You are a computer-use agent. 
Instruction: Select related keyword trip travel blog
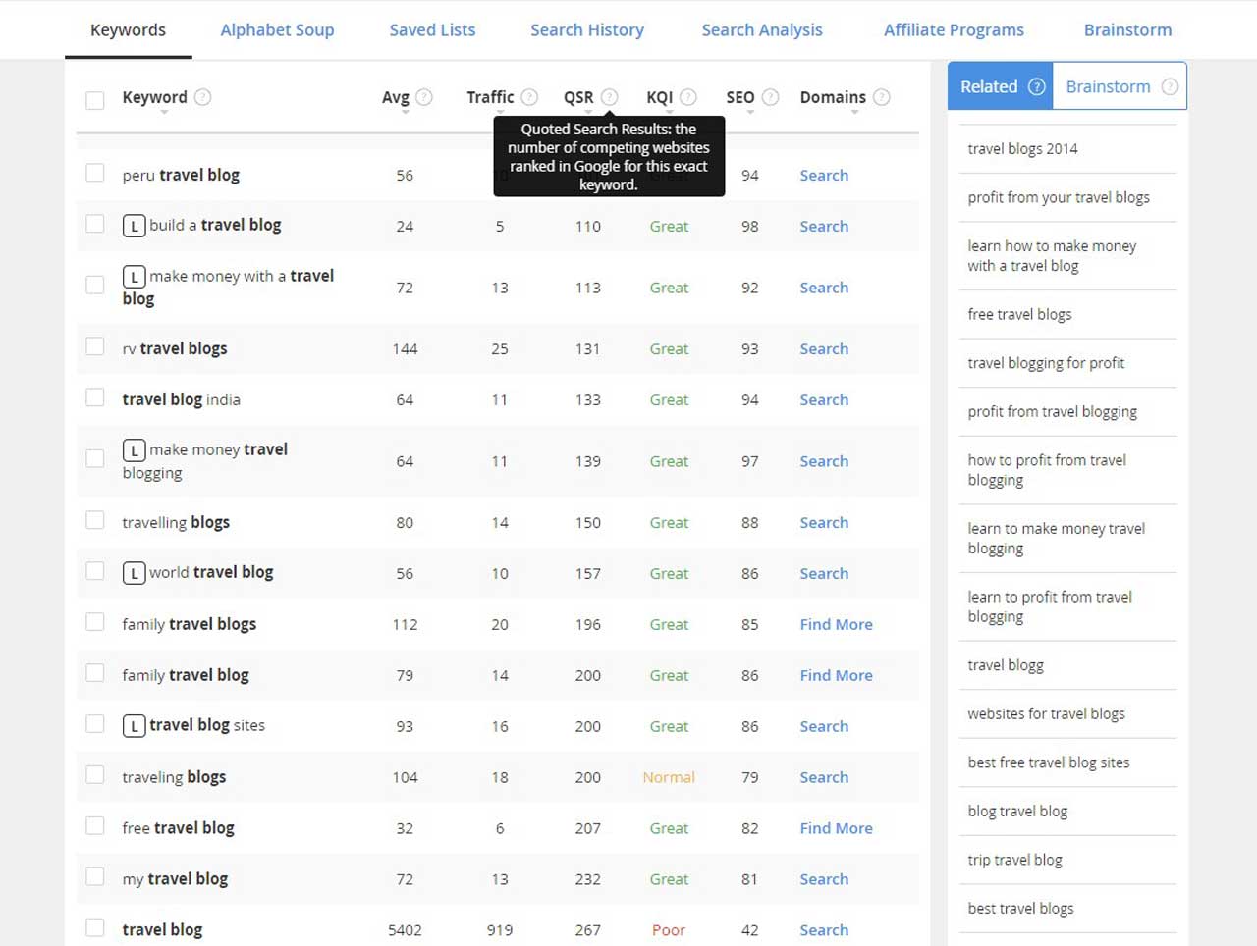pyautogui.click(x=1014, y=861)
